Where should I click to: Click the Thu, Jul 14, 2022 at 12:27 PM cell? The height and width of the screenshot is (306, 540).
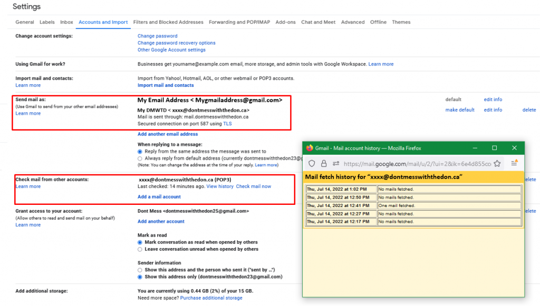click(341, 214)
